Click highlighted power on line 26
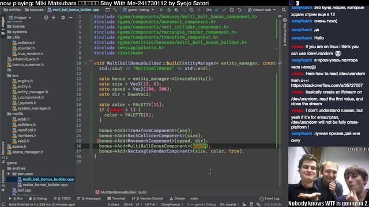Viewport: 369px width, 207px height. [x=198, y=146]
